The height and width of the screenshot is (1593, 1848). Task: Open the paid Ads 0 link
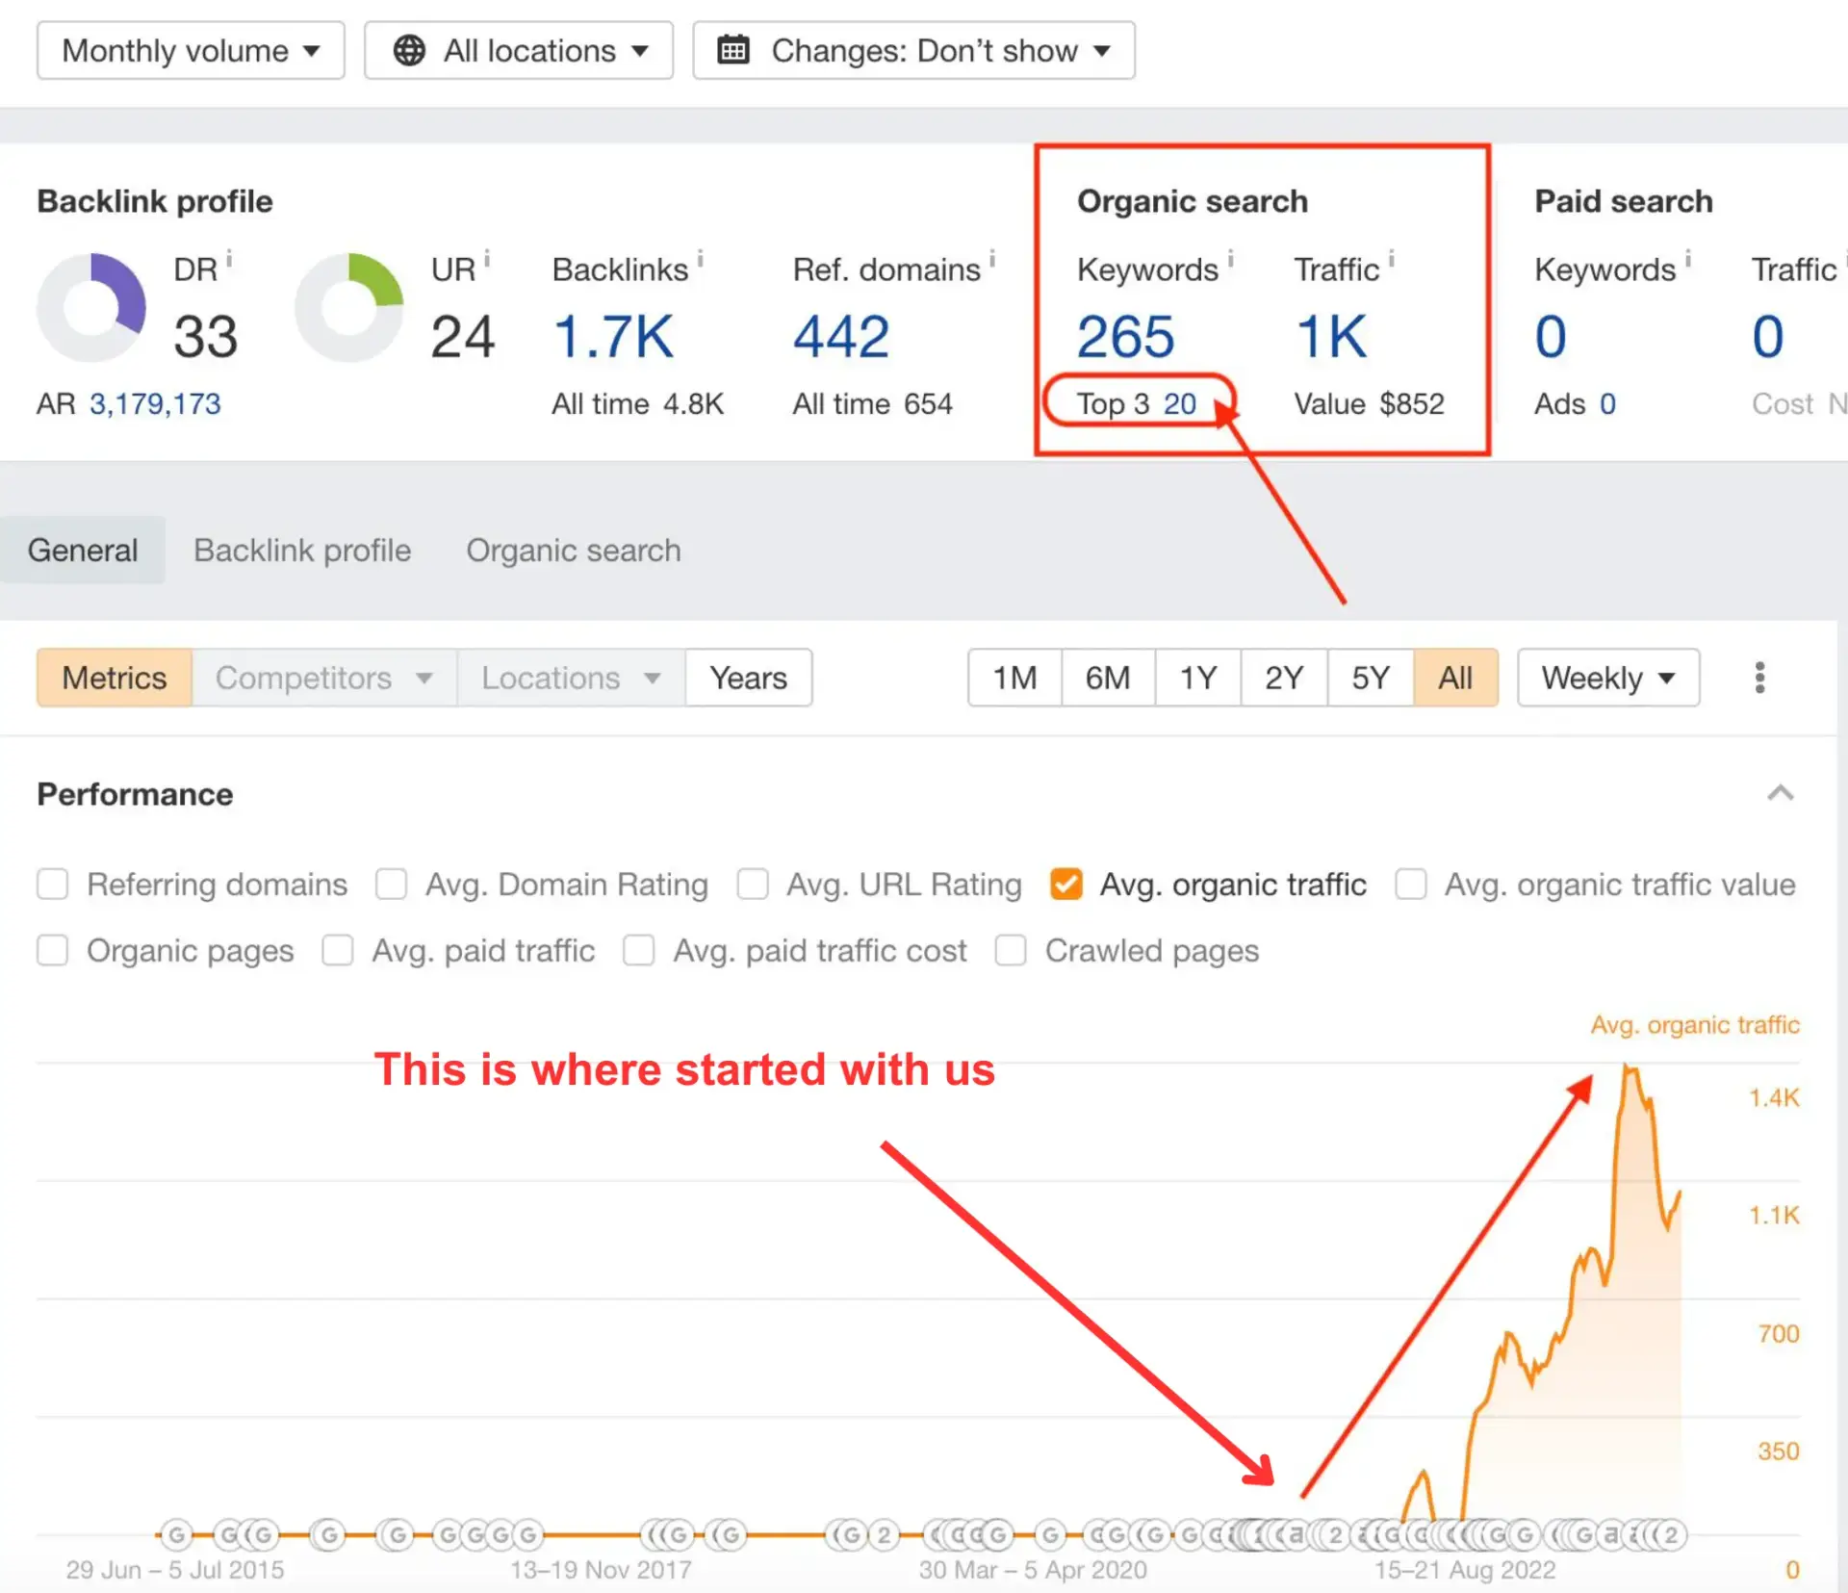1607,404
